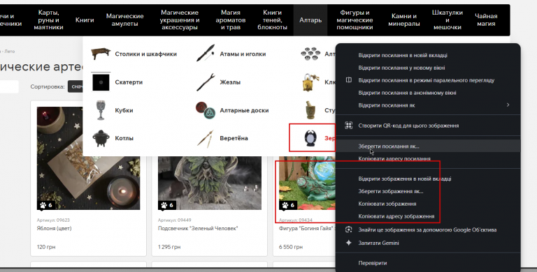
Task: Click the wand icon beside Жезлы
Action: pyautogui.click(x=206, y=82)
